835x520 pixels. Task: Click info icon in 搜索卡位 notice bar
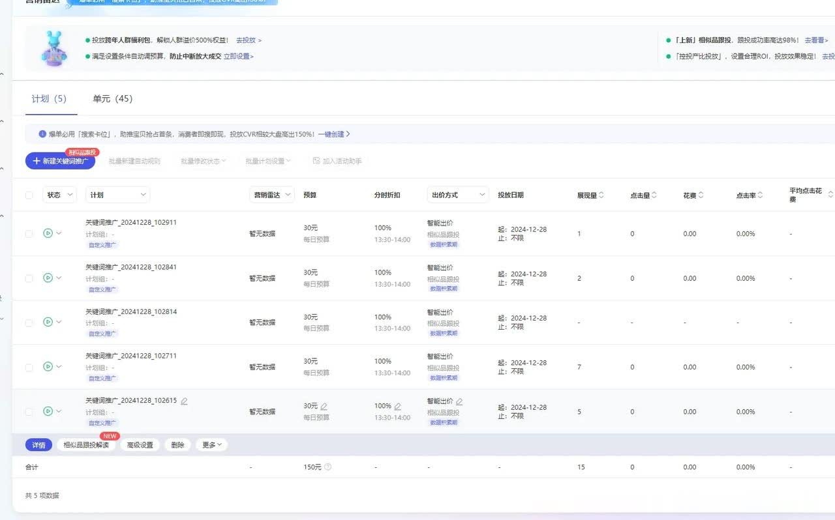point(42,134)
